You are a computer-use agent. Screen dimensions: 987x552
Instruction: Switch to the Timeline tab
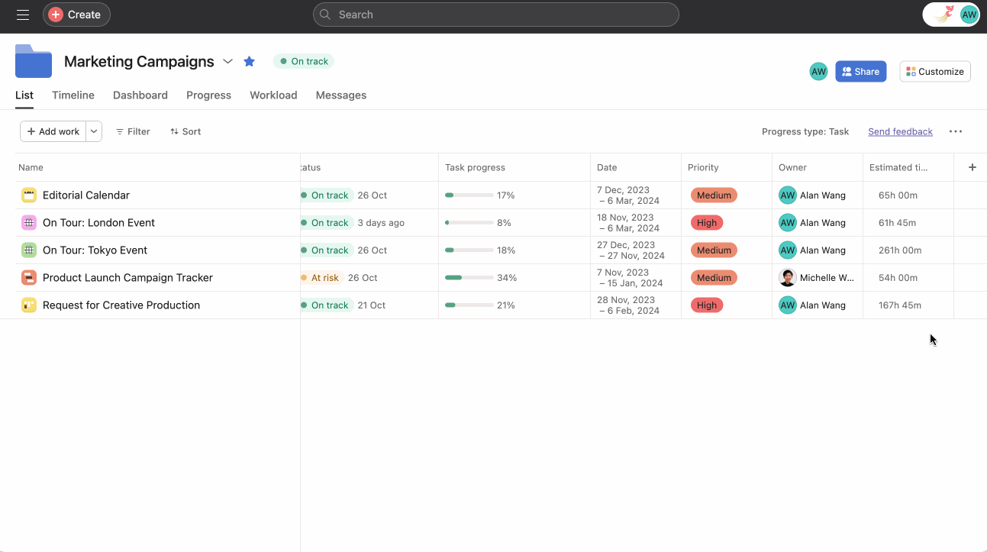pyautogui.click(x=73, y=95)
